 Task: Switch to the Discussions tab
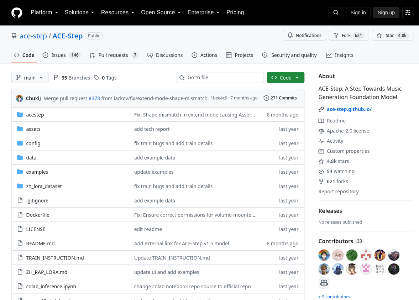click(165, 55)
